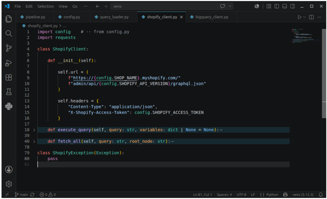Open Run and Debug view
This screenshot has height=199, width=327.
pos(9,63)
